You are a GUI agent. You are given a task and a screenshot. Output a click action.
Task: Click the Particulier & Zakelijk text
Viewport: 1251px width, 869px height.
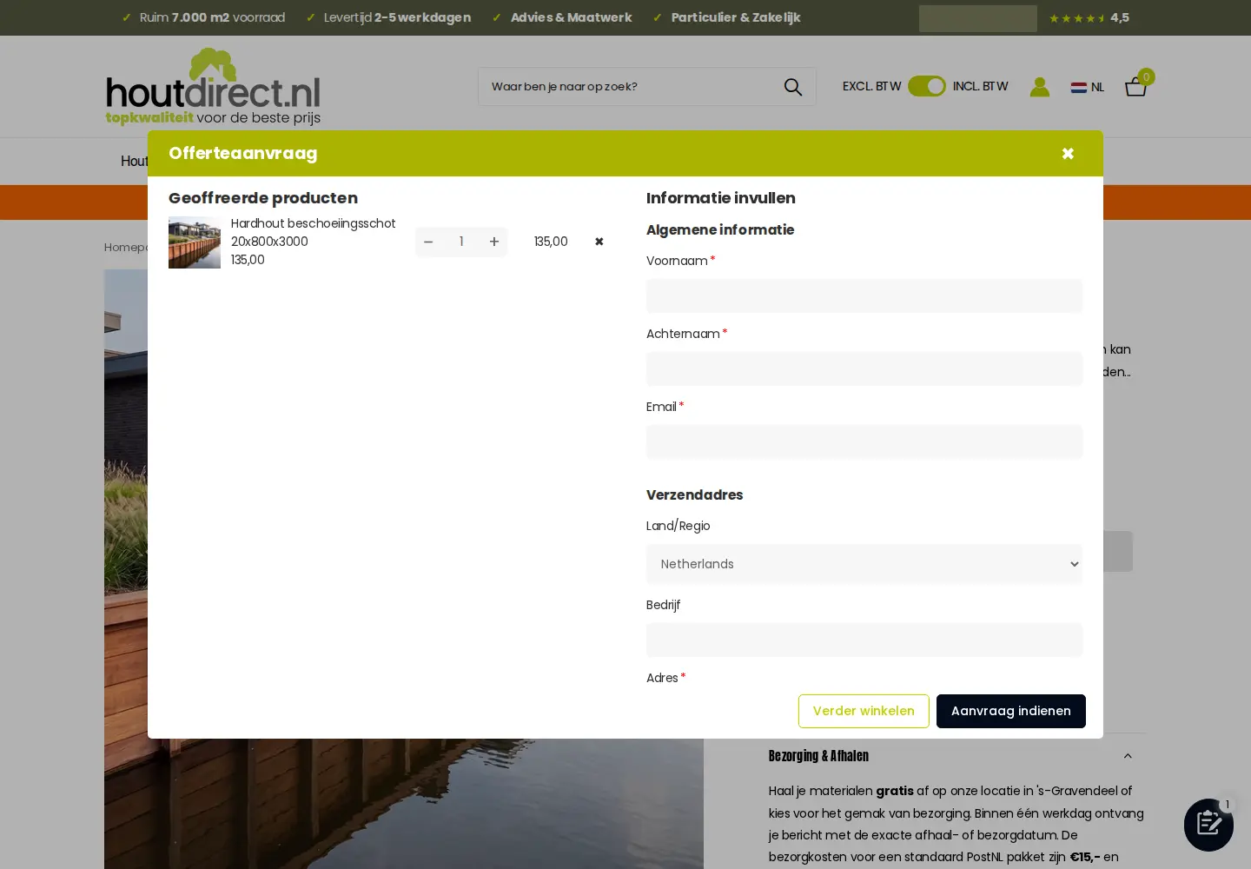736,17
